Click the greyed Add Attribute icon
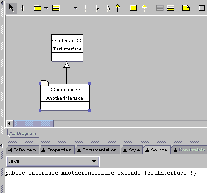Viewport: 207px width, 193px height. (x=159, y=8)
